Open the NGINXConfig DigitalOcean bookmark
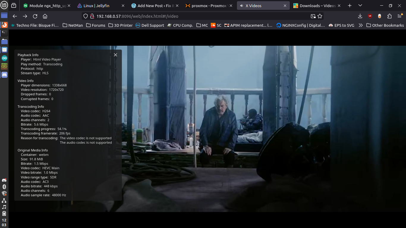This screenshot has width=406, height=228. [x=300, y=25]
